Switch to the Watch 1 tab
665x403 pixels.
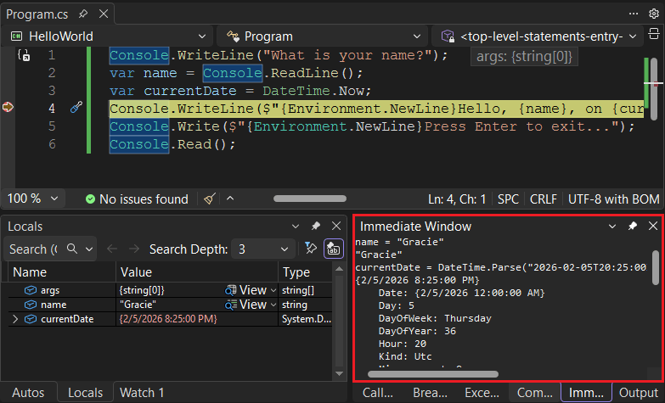click(x=142, y=393)
